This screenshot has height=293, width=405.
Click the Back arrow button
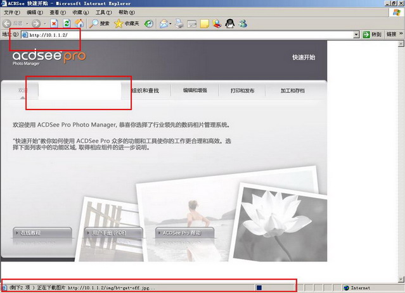(x=7, y=23)
